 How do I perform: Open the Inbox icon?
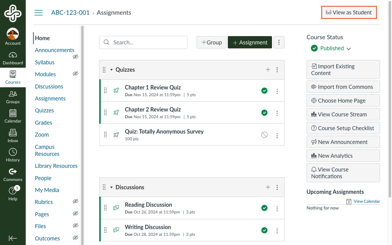[x=13, y=133]
